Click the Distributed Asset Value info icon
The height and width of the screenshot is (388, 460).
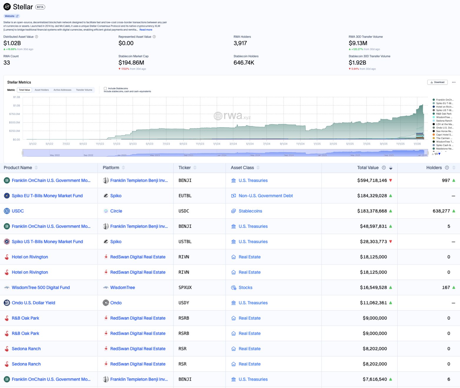click(x=36, y=37)
